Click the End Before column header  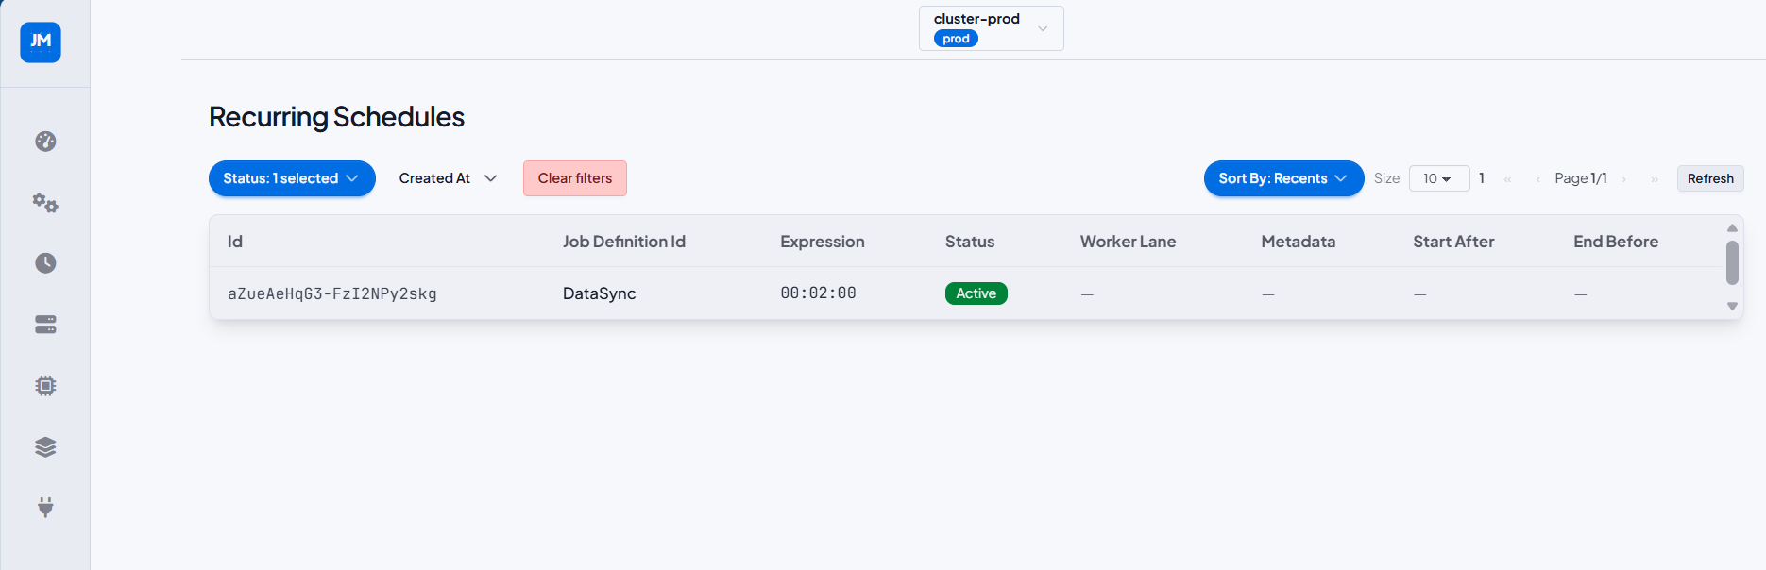tap(1616, 242)
